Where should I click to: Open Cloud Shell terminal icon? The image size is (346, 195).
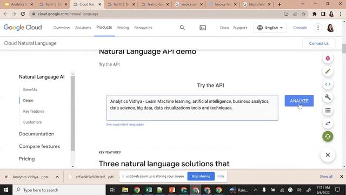point(203,28)
